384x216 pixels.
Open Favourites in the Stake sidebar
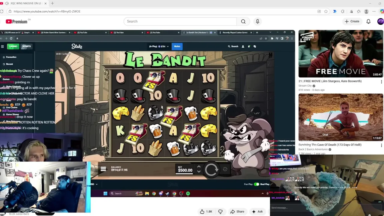click(x=10, y=57)
